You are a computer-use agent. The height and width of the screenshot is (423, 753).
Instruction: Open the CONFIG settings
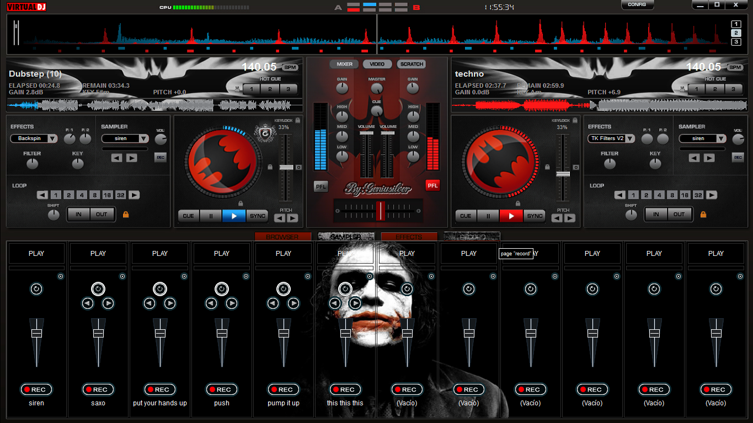coord(637,5)
